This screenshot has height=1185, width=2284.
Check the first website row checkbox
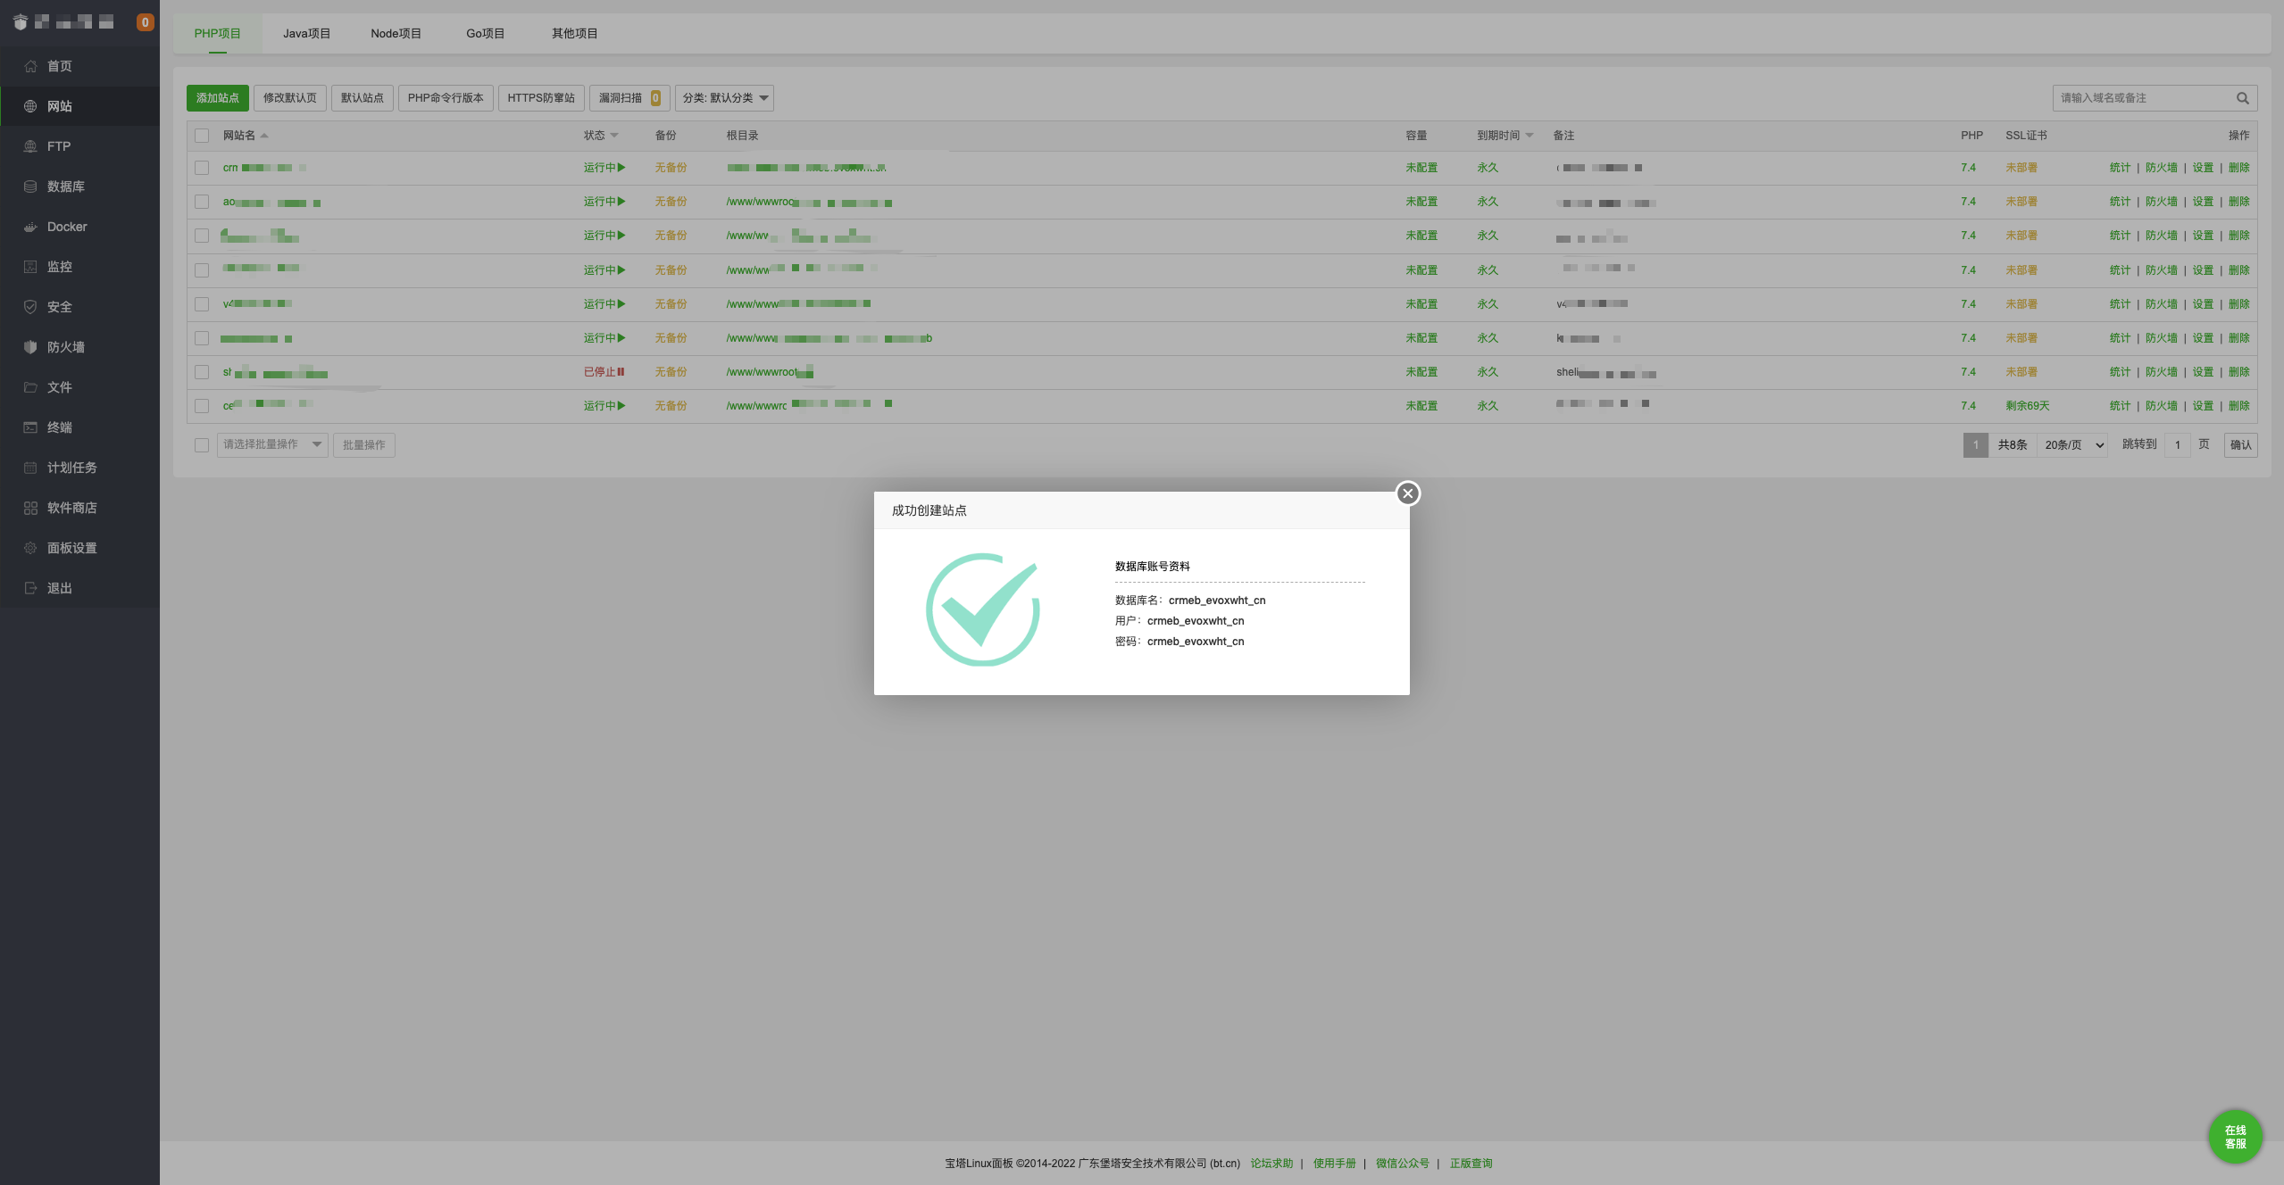coord(202,168)
